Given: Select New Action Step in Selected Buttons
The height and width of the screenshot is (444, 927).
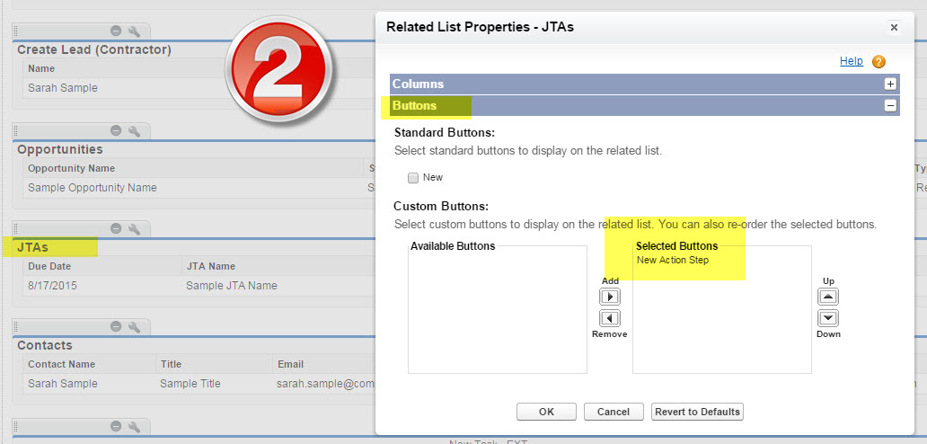Looking at the screenshot, I should pyautogui.click(x=672, y=260).
